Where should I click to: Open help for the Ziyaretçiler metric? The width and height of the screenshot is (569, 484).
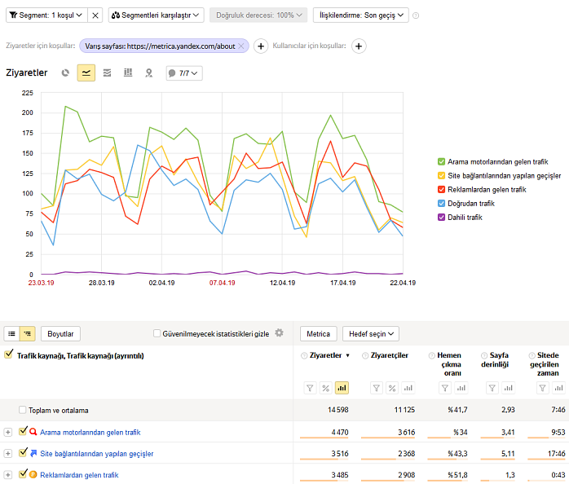[365, 355]
